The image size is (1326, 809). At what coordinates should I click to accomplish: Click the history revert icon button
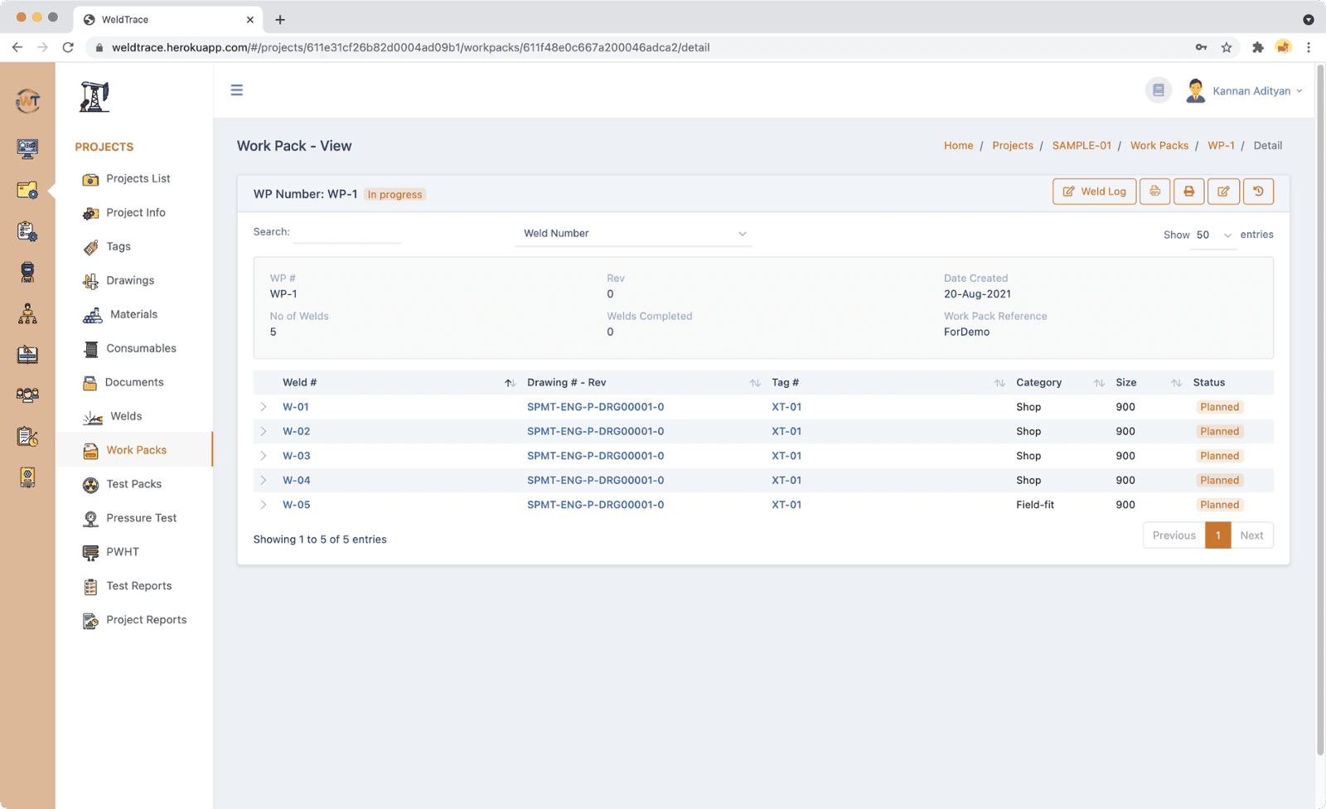pyautogui.click(x=1258, y=191)
